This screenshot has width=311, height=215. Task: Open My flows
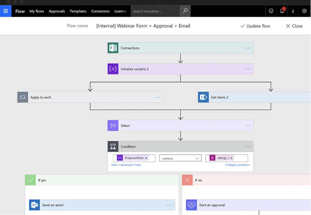[x=36, y=11]
